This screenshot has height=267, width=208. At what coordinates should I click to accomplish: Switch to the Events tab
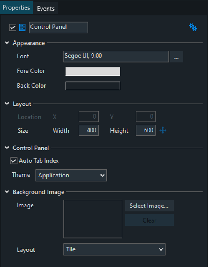pyautogui.click(x=46, y=8)
